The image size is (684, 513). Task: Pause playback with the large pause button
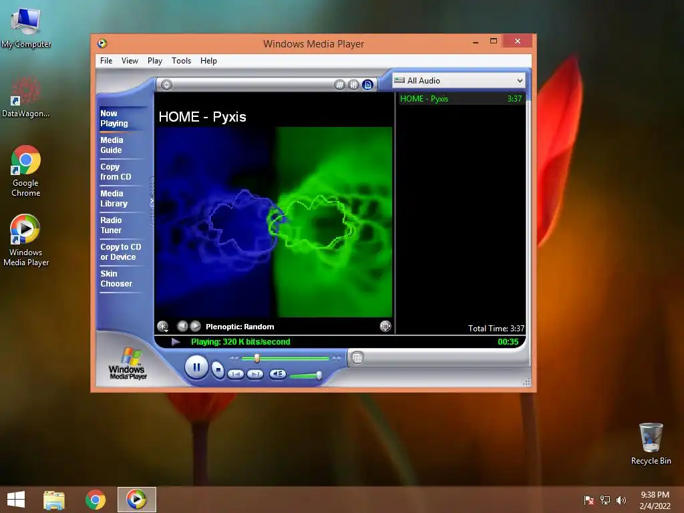pos(196,367)
